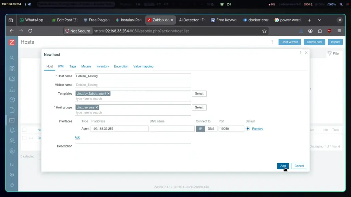Click browser forward arrow
351x197 pixels.
(x=21, y=31)
